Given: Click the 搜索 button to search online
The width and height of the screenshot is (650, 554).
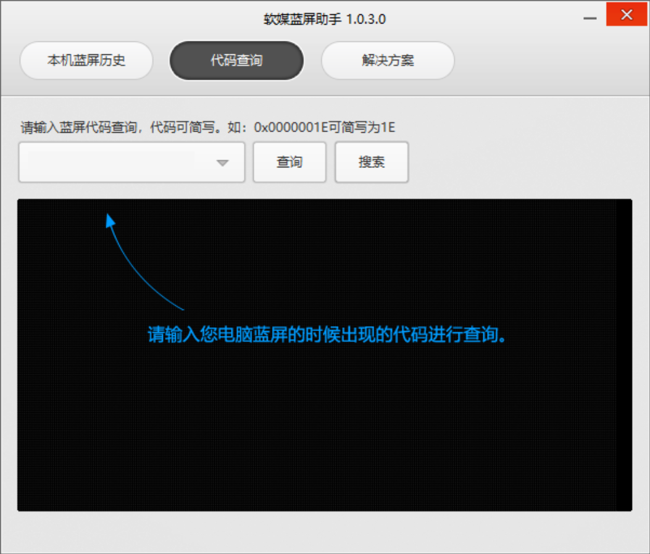Looking at the screenshot, I should click(371, 162).
